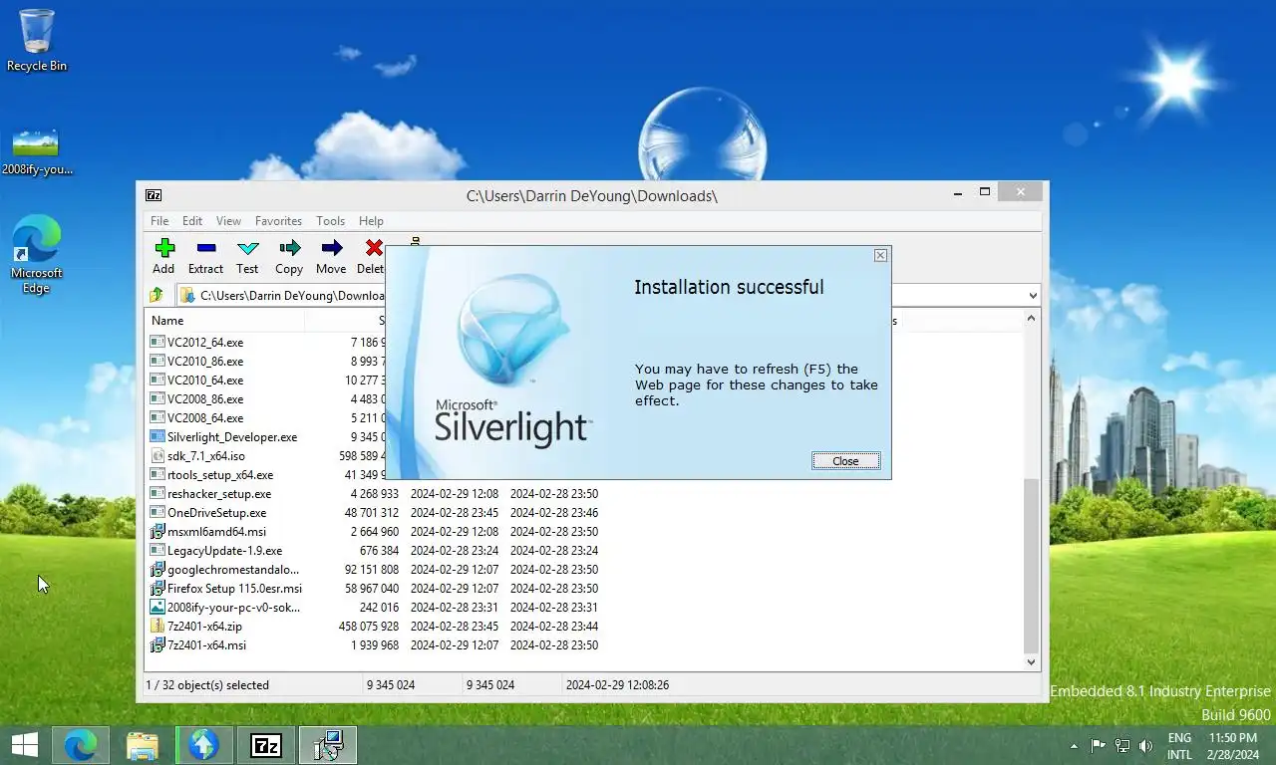This screenshot has height=765, width=1276.
Task: Select VC2008_86.exe file
Action: [x=205, y=398]
